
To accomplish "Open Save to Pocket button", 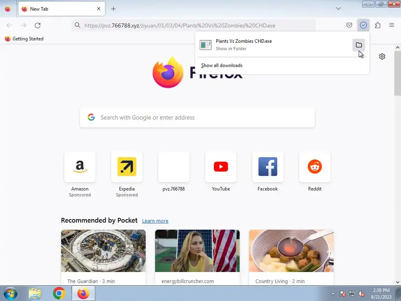I will pos(349,25).
